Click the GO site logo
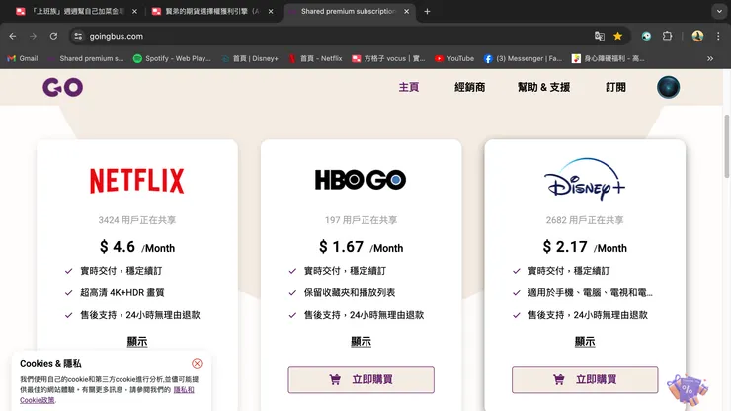The width and height of the screenshot is (731, 411). [x=62, y=87]
